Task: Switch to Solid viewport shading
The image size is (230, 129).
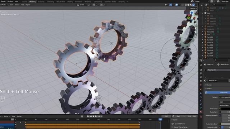Action: pyautogui.click(x=188, y=5)
